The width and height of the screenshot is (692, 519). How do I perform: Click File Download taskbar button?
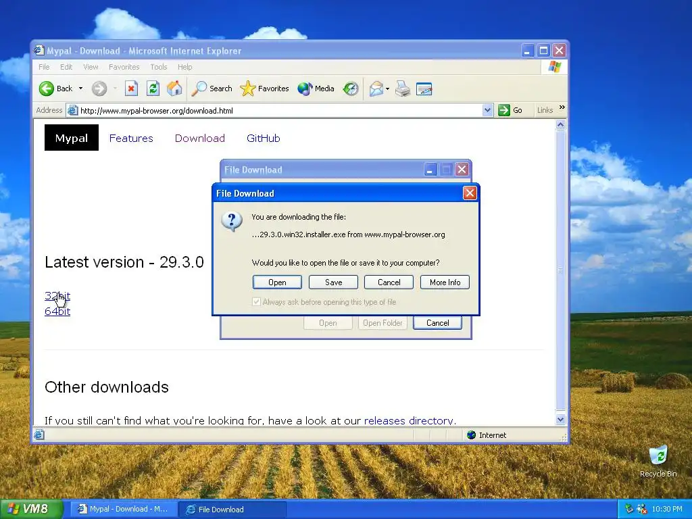point(232,510)
